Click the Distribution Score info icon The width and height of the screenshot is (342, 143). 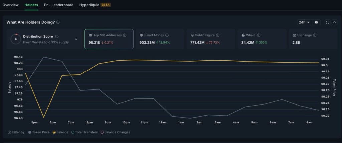57,36
